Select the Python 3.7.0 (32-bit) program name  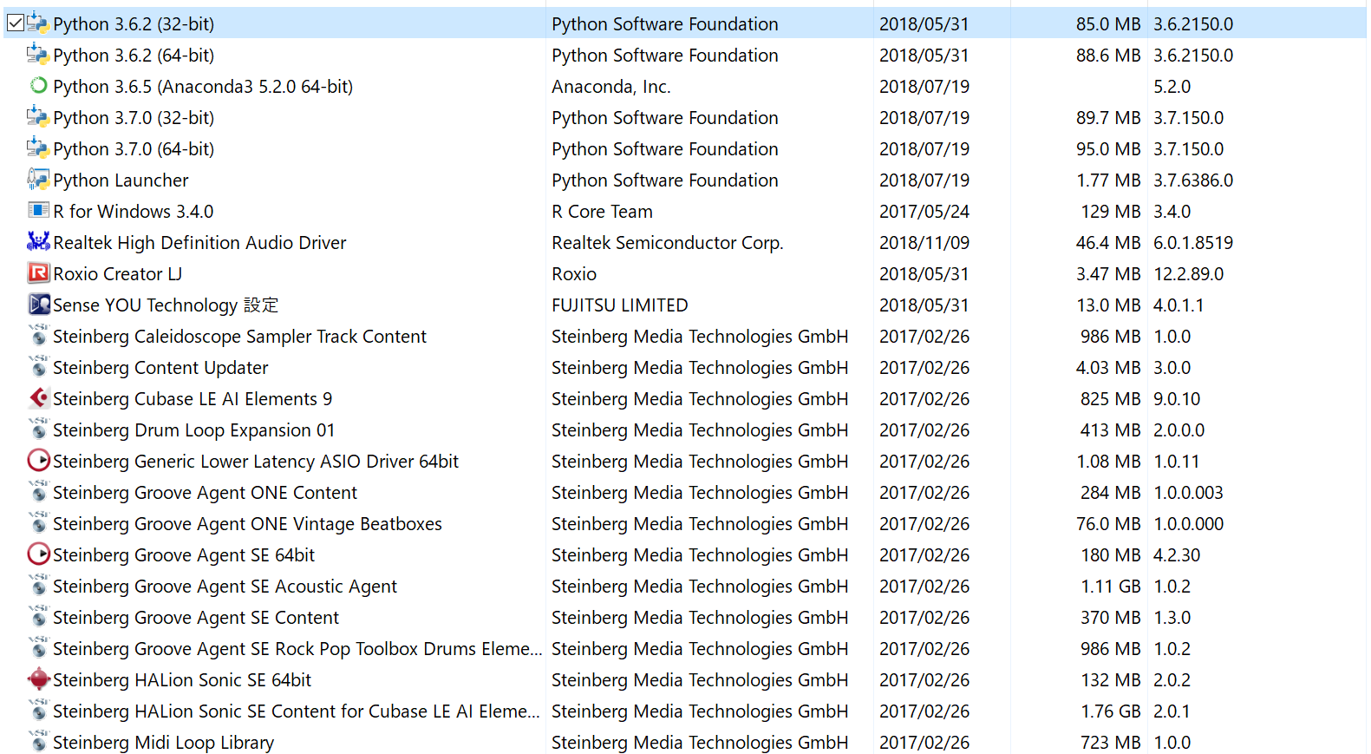[x=134, y=118]
